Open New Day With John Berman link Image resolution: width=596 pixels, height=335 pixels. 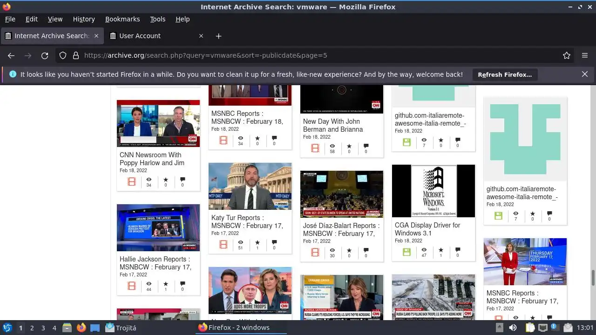point(333,125)
